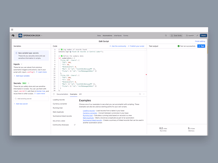Select the Examples tab
Viewport: 218px width, 163px height.
[73, 94]
